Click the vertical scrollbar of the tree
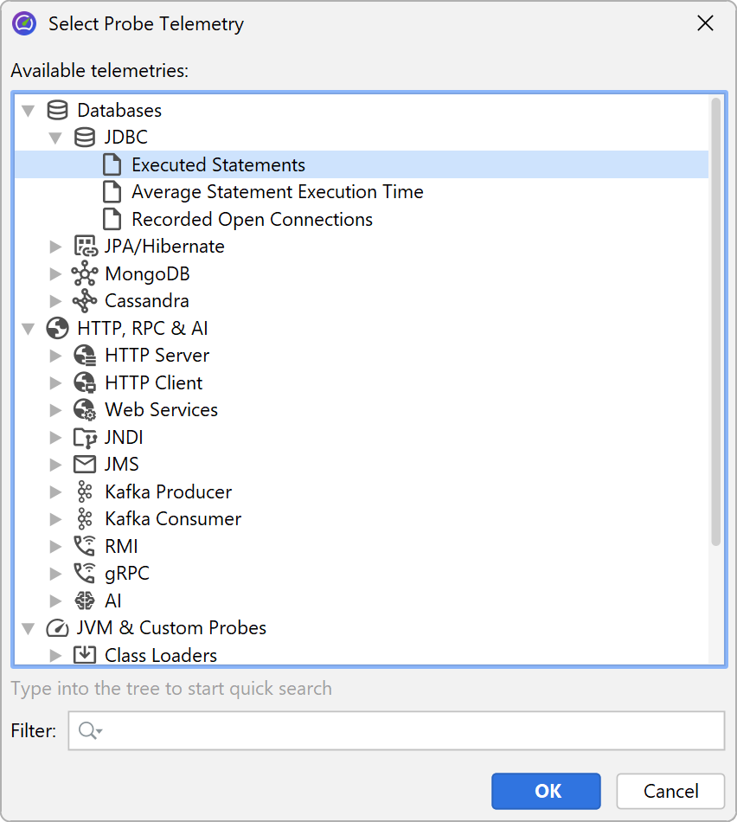The width and height of the screenshot is (737, 822). pos(715,322)
